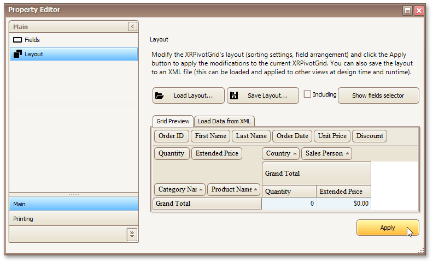Select the Extended Price data field header
This screenshot has height=263, width=433.
click(x=217, y=153)
